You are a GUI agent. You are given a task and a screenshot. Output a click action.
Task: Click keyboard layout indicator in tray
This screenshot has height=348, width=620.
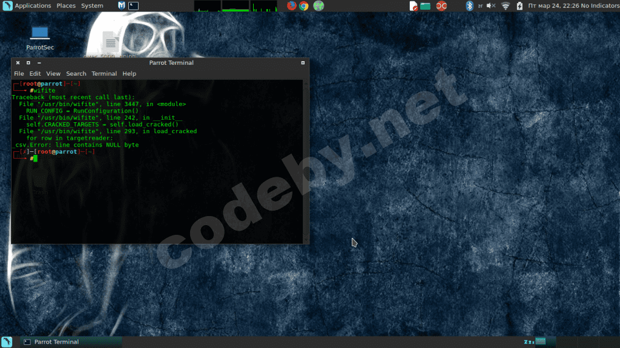(480, 5)
